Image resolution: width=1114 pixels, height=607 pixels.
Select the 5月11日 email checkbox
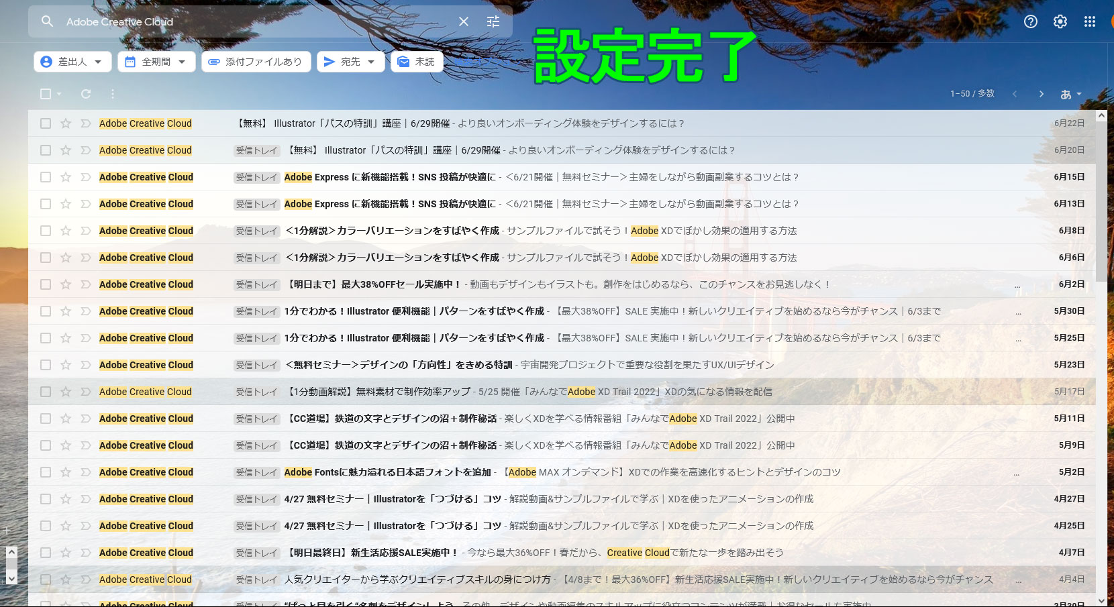point(46,419)
